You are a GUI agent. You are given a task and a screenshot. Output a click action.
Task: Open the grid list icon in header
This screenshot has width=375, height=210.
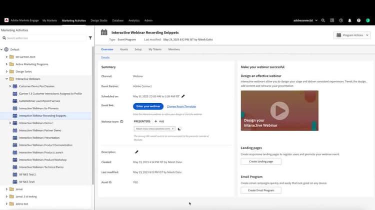[332, 20]
